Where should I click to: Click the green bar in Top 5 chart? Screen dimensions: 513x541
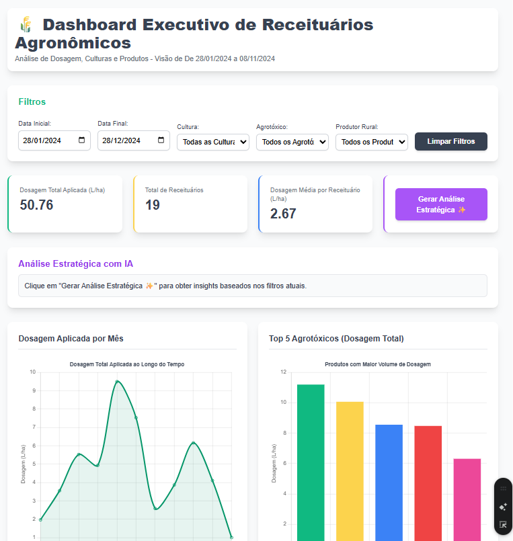click(311, 464)
